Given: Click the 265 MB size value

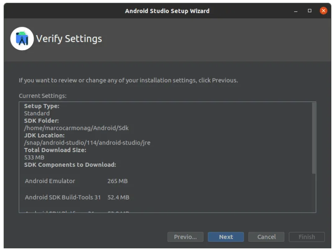Looking at the screenshot, I should point(117,181).
